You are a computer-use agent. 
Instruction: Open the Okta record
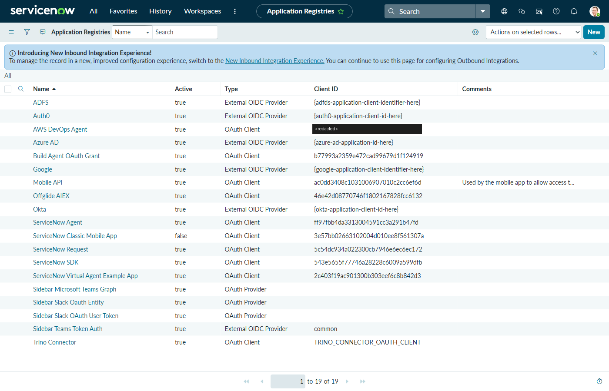(40, 209)
